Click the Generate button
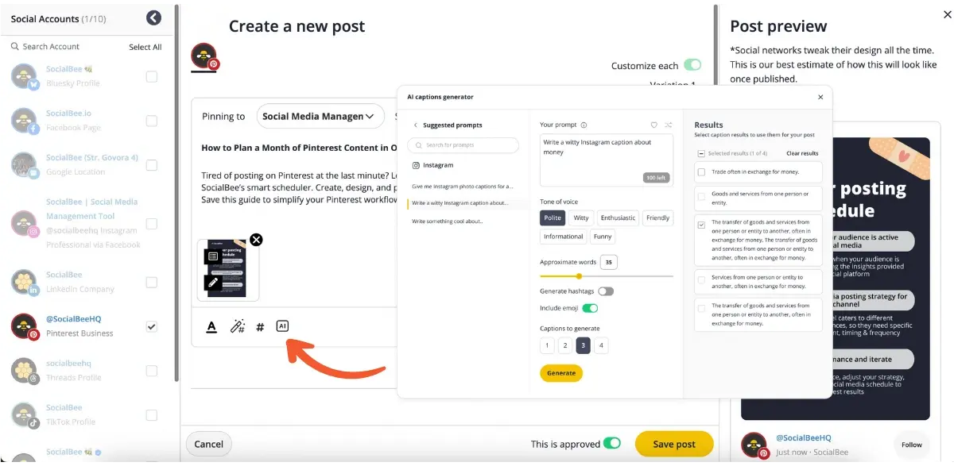 point(561,372)
